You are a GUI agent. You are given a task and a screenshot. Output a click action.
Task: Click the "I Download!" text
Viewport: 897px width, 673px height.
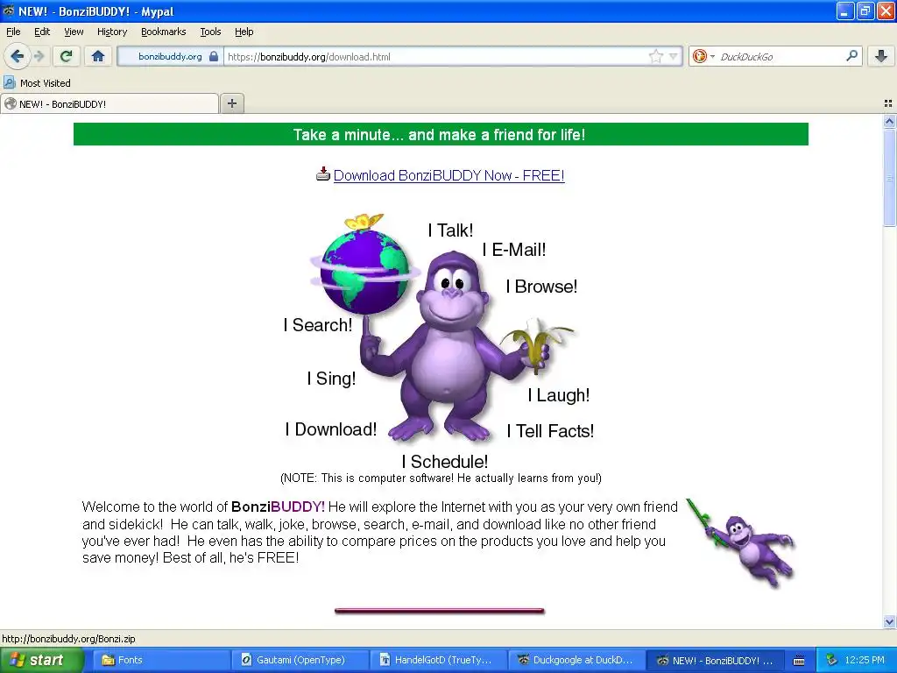331,429
